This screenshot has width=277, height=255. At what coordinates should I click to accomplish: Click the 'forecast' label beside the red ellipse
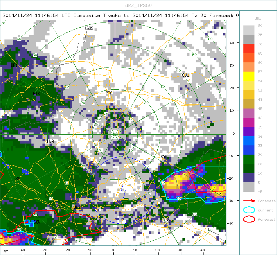click(267, 219)
